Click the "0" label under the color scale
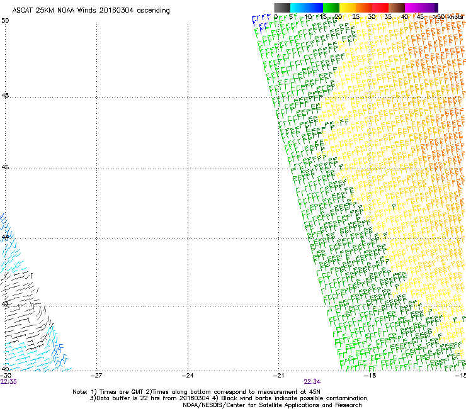466x409 pixels. pos(276,17)
